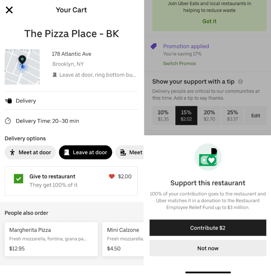Screen dimensions: 271x276
Task: Select the Meet at door option
Action: pyautogui.click(x=30, y=152)
